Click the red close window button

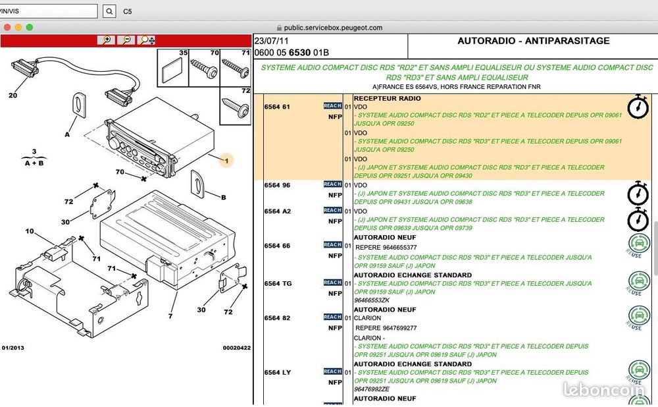(7, 27)
